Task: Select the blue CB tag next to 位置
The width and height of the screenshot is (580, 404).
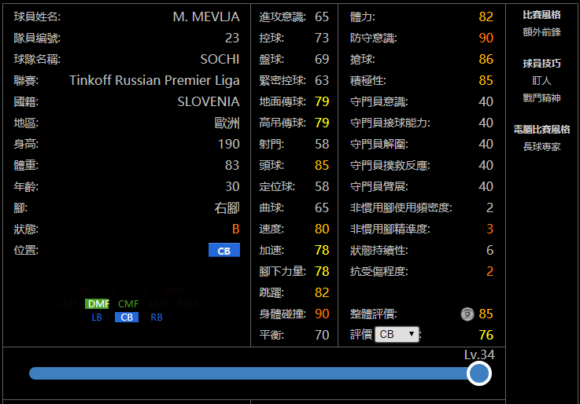Action: click(x=224, y=251)
